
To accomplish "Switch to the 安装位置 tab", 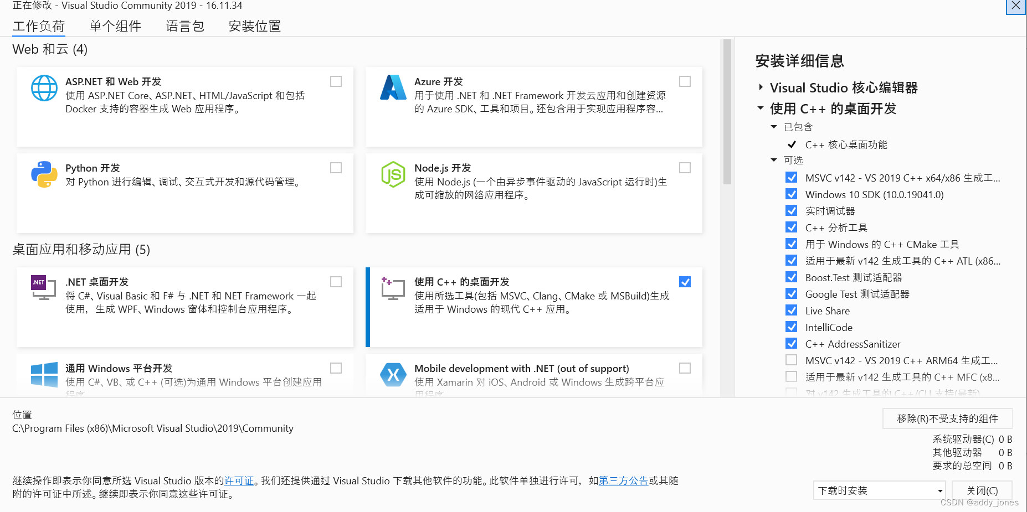I will pos(255,26).
